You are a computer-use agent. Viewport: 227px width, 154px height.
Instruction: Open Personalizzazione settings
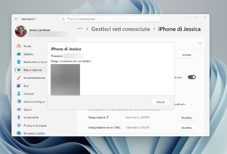(x=34, y=78)
